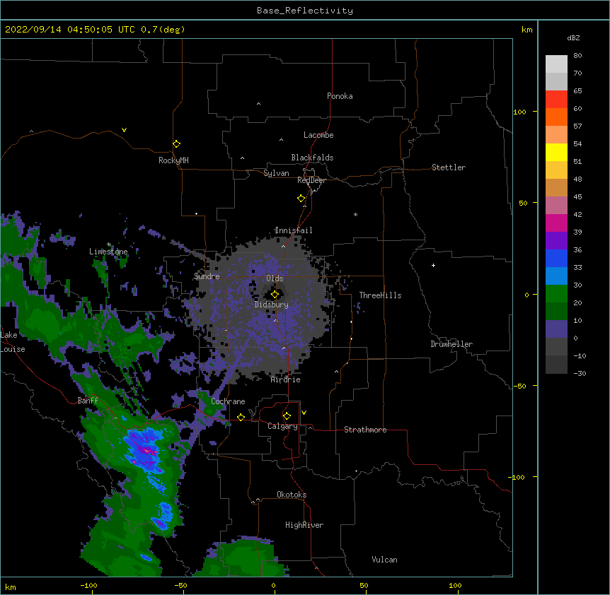Screen dimensions: 610x595
Task: Click the yellow diamond marker south of RedDeer
Action: (x=301, y=199)
